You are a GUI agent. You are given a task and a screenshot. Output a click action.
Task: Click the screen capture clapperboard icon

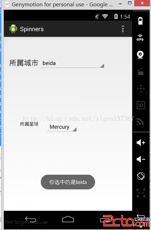[141, 71]
